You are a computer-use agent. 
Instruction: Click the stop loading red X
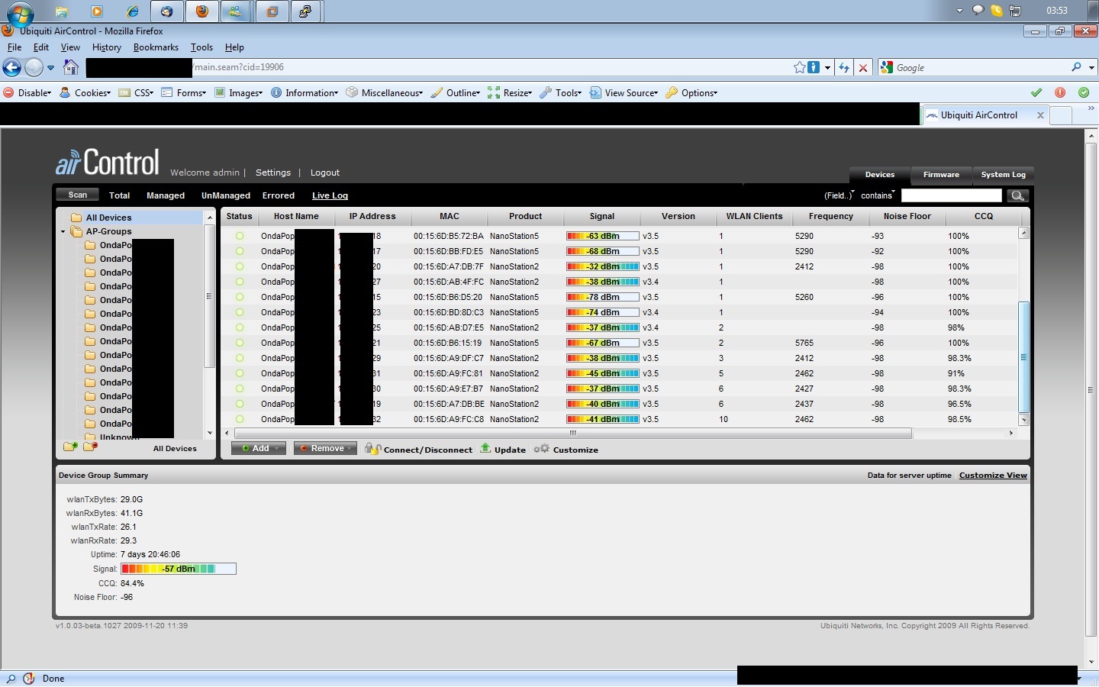point(863,68)
